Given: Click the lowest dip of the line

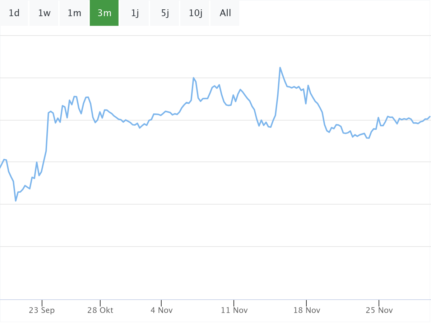Looking at the screenshot, I should (16, 201).
